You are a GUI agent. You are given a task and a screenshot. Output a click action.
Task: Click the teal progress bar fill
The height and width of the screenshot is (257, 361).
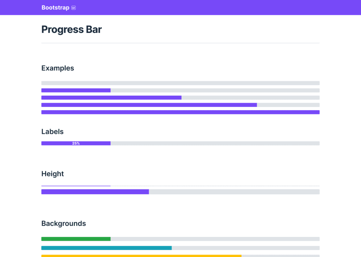coord(106,248)
